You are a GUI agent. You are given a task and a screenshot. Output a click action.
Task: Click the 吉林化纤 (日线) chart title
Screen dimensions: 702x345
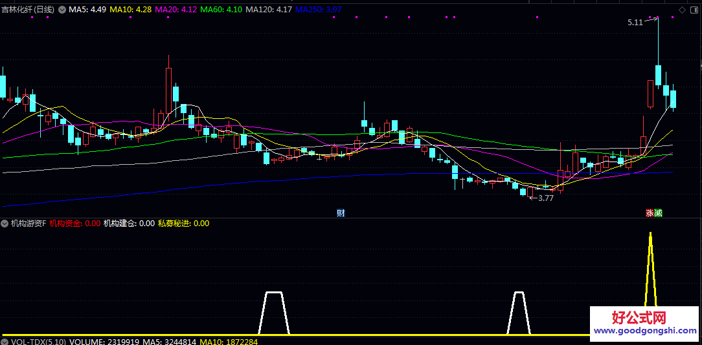[x=28, y=10]
